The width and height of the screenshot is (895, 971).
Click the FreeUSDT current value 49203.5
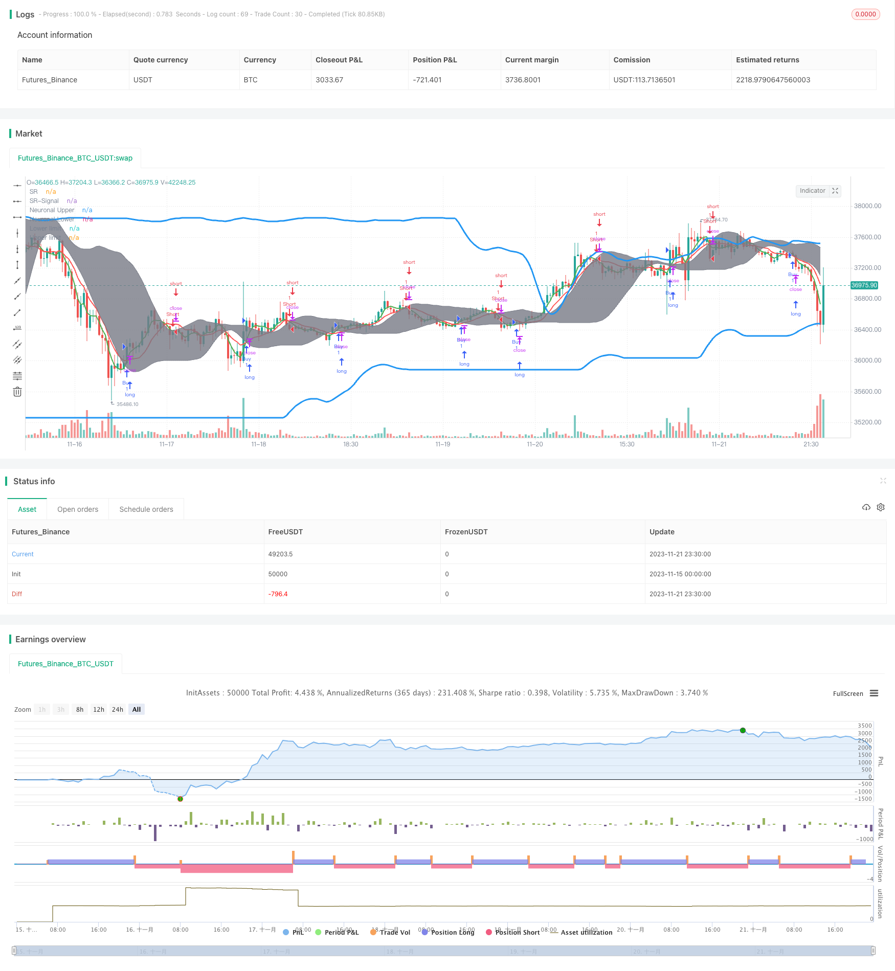tap(280, 554)
